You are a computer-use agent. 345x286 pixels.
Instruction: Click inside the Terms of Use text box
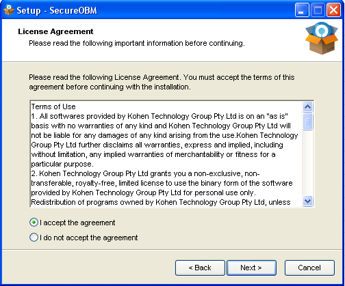pos(166,154)
